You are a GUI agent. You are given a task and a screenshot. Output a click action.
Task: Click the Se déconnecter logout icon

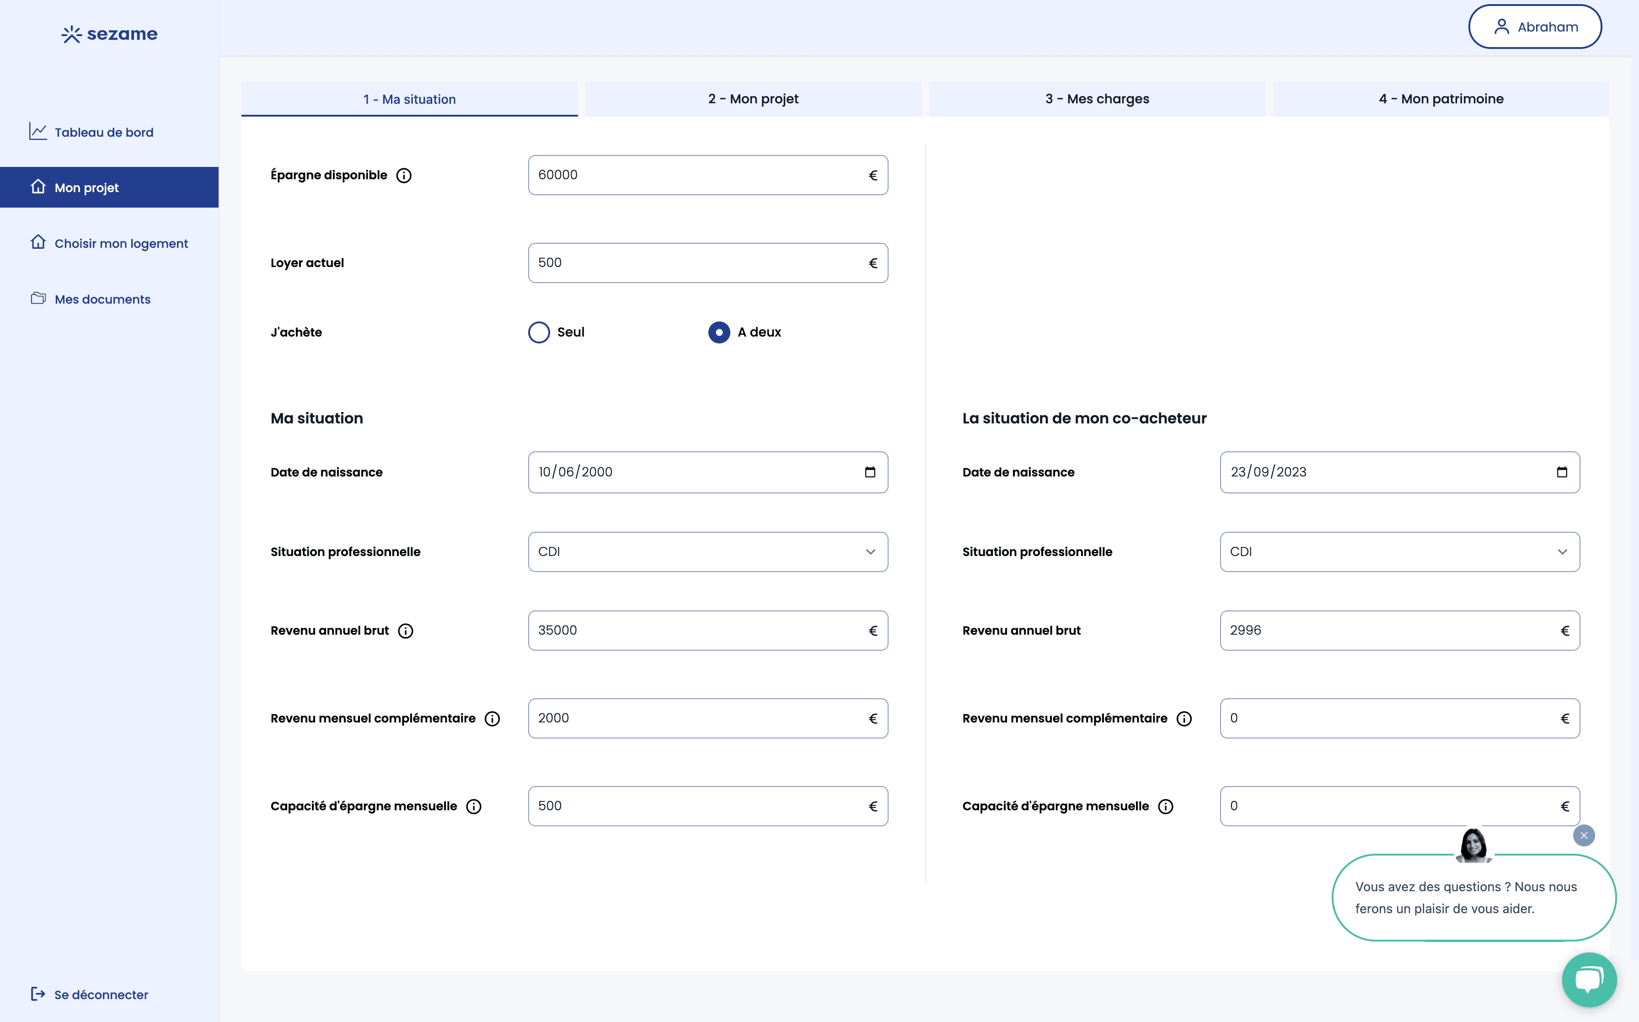pyautogui.click(x=38, y=994)
